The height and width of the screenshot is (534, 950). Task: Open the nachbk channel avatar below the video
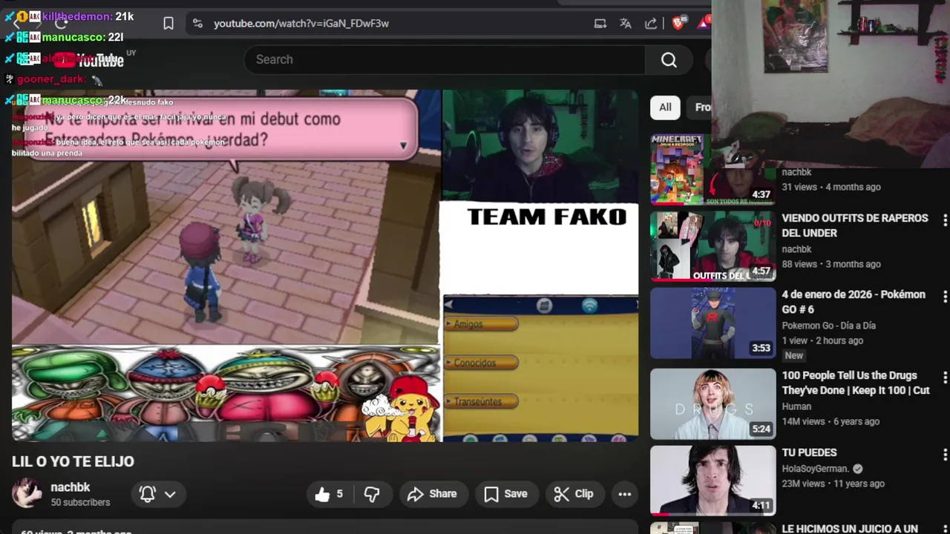(x=27, y=493)
